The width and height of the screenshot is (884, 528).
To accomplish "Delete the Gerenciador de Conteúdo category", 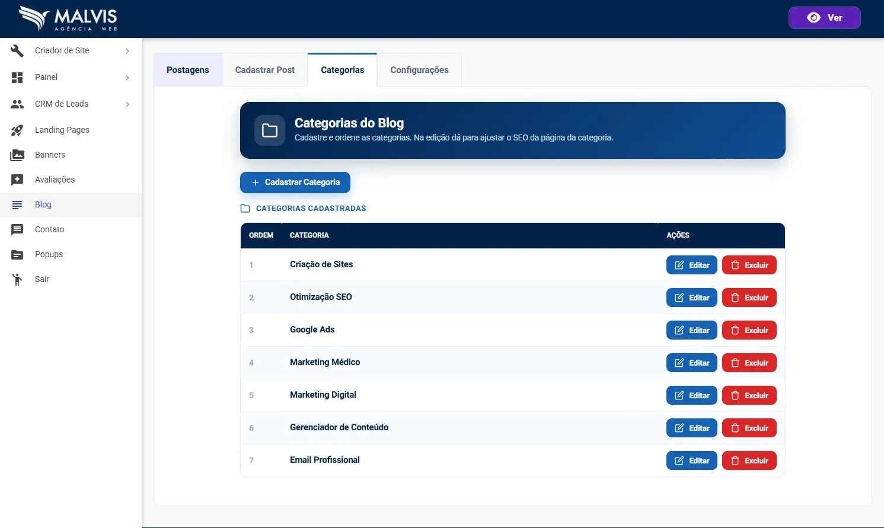I will pyautogui.click(x=749, y=428).
